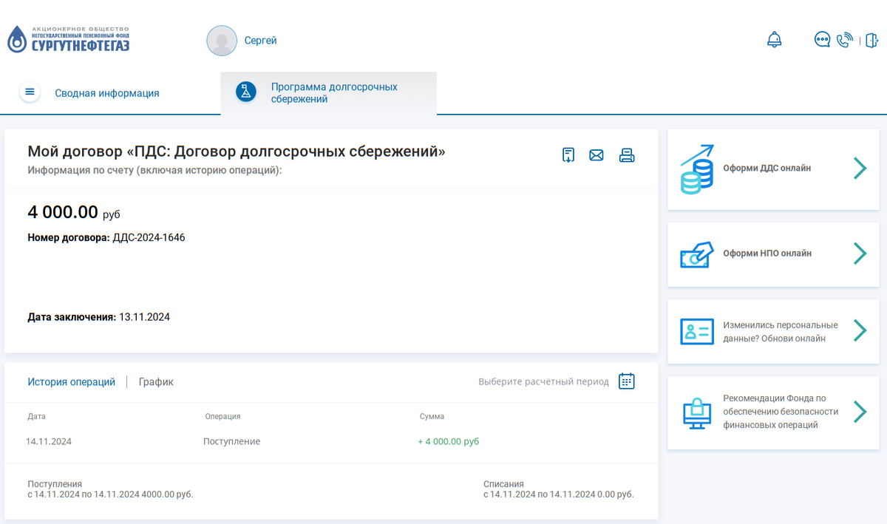Send contract info via the envelope icon
The height and width of the screenshot is (524, 887).
point(597,155)
